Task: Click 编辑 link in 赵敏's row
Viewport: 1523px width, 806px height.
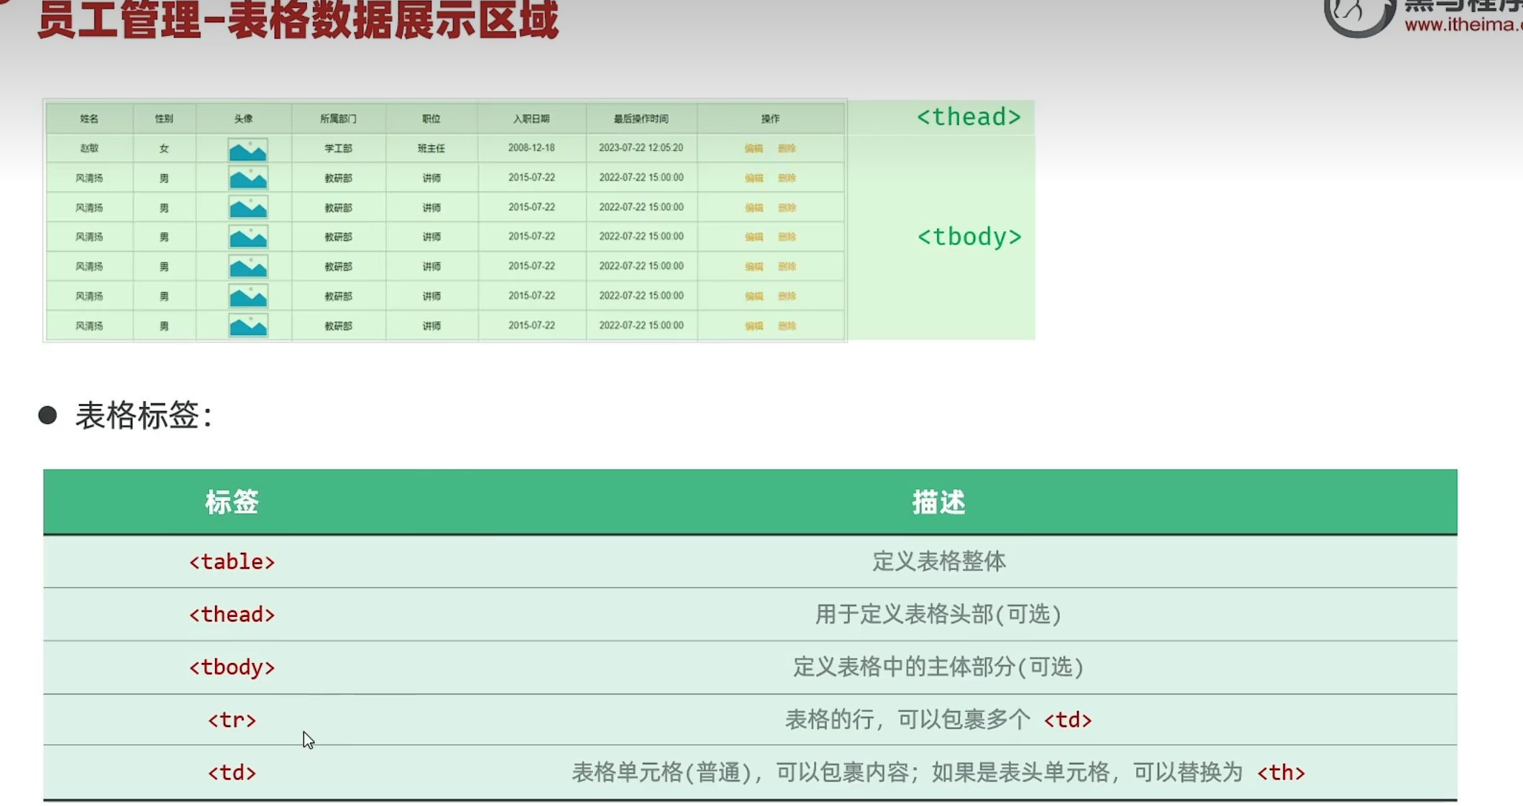Action: [754, 148]
